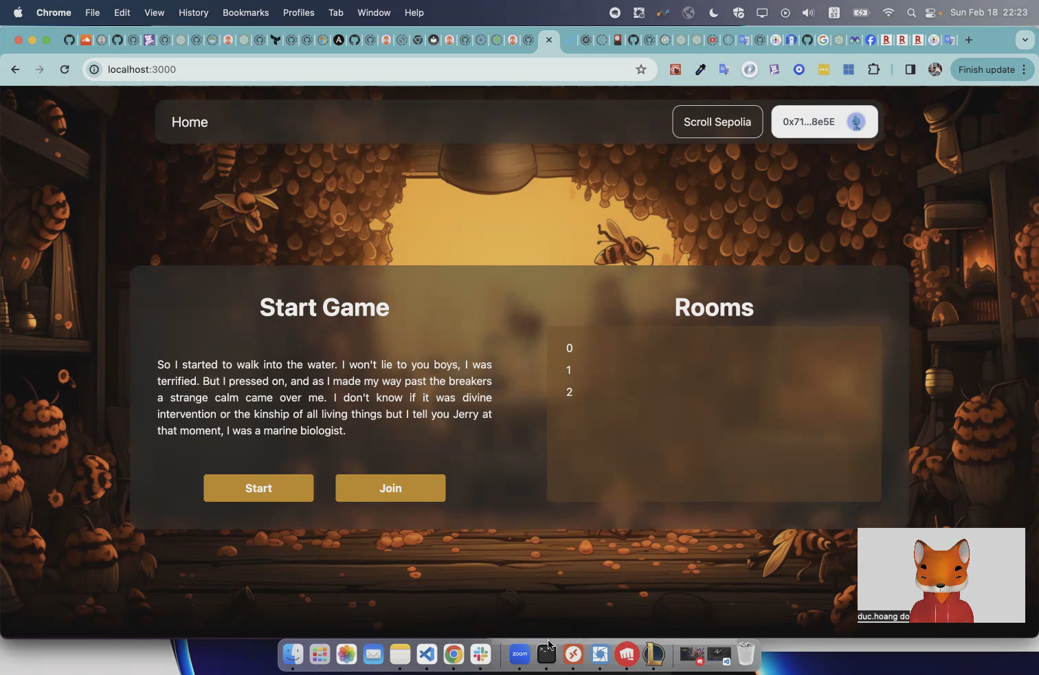This screenshot has height=675, width=1039.
Task: Close the active localhost tab
Action: [548, 40]
